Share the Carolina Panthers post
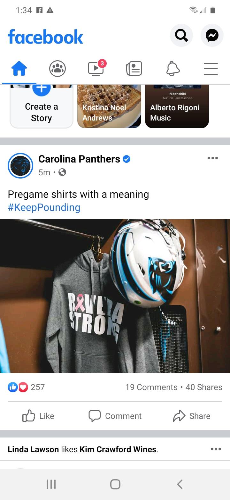The width and height of the screenshot is (230, 500). [x=192, y=416]
